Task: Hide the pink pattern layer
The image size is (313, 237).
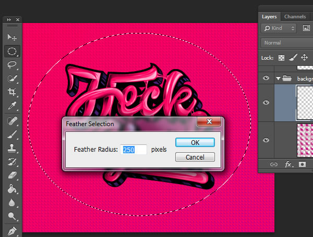Action: point(266,140)
